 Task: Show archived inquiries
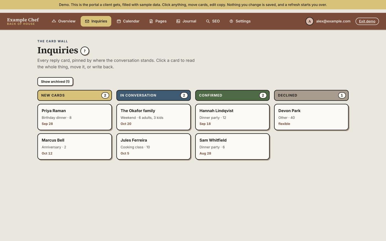[x=55, y=82]
